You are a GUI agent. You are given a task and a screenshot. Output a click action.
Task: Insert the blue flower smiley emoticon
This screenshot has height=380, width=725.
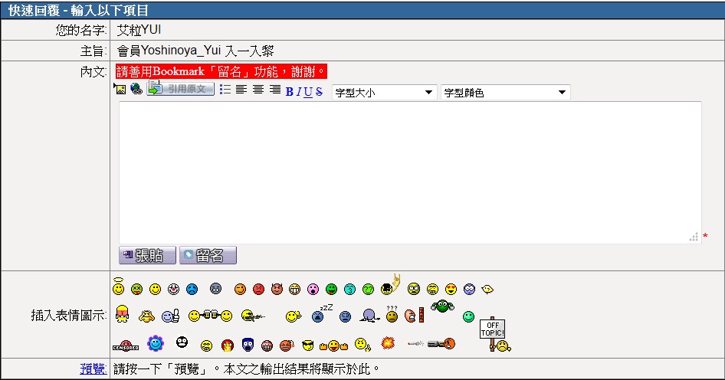tap(156, 343)
